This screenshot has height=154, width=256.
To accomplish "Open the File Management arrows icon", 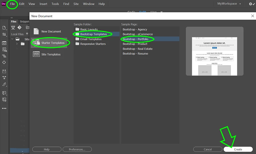I will pyautogui.click(x=4, y=34).
